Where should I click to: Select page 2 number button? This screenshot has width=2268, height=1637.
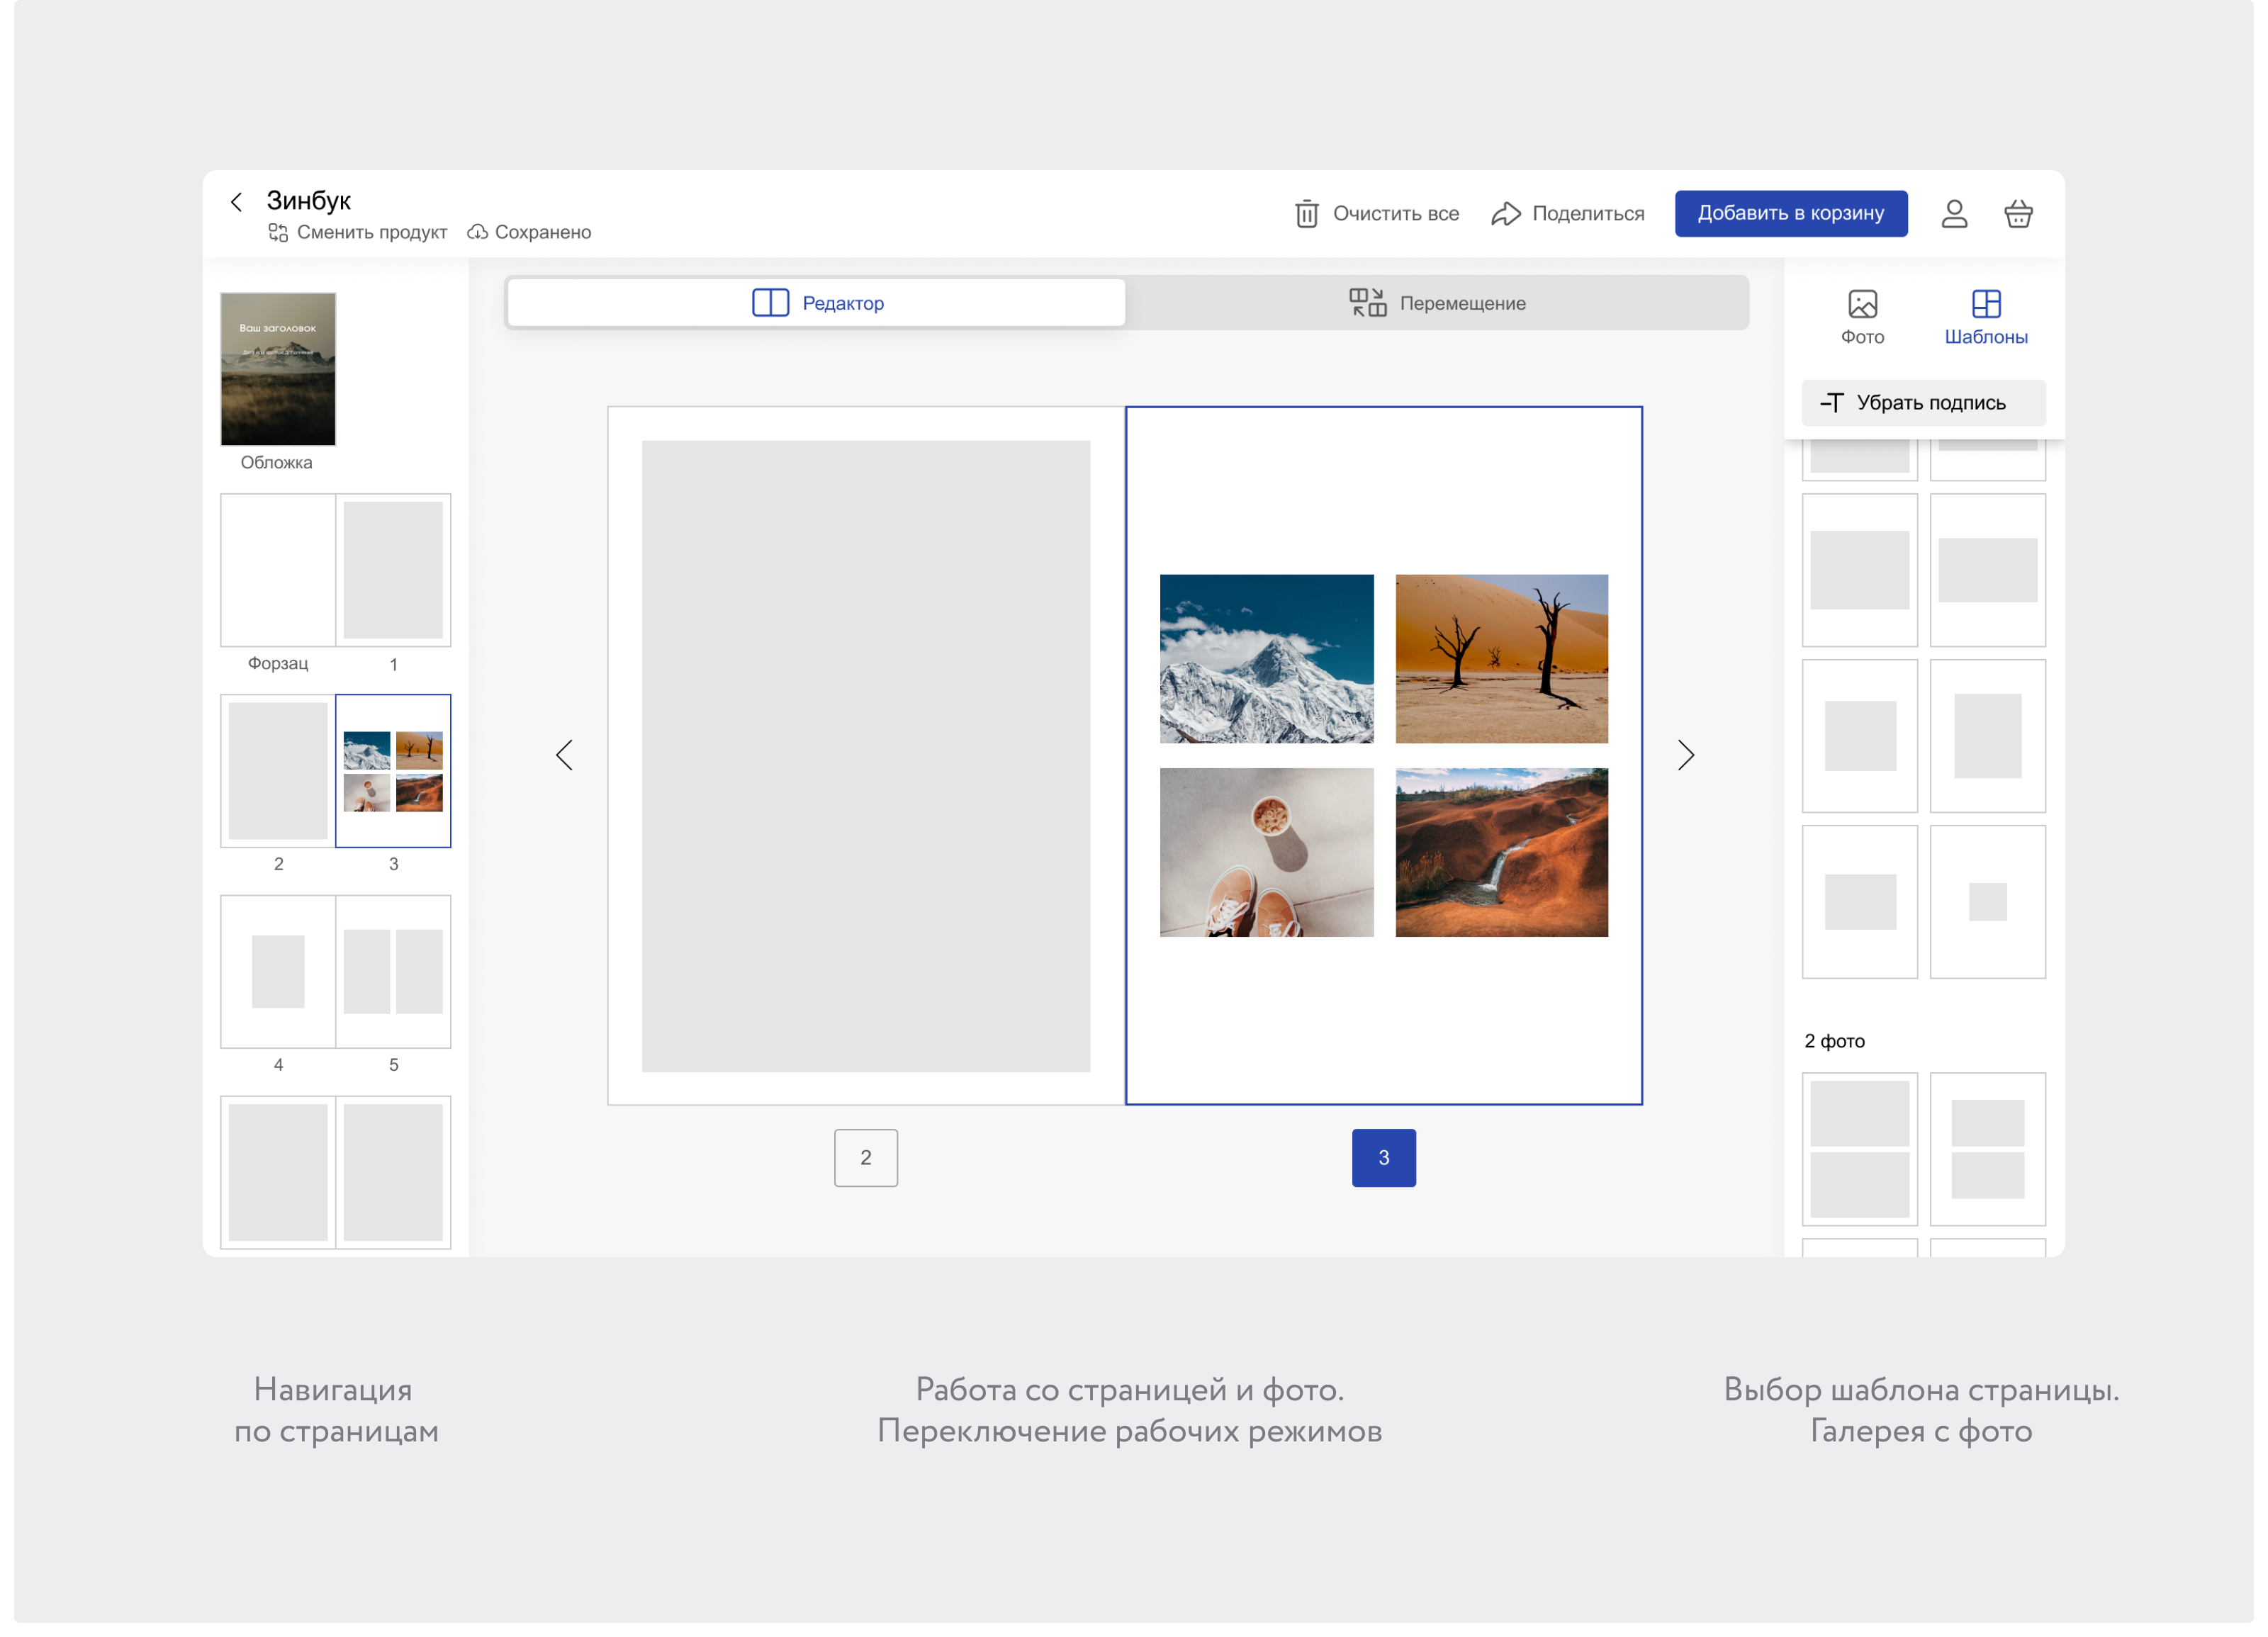(x=866, y=1157)
